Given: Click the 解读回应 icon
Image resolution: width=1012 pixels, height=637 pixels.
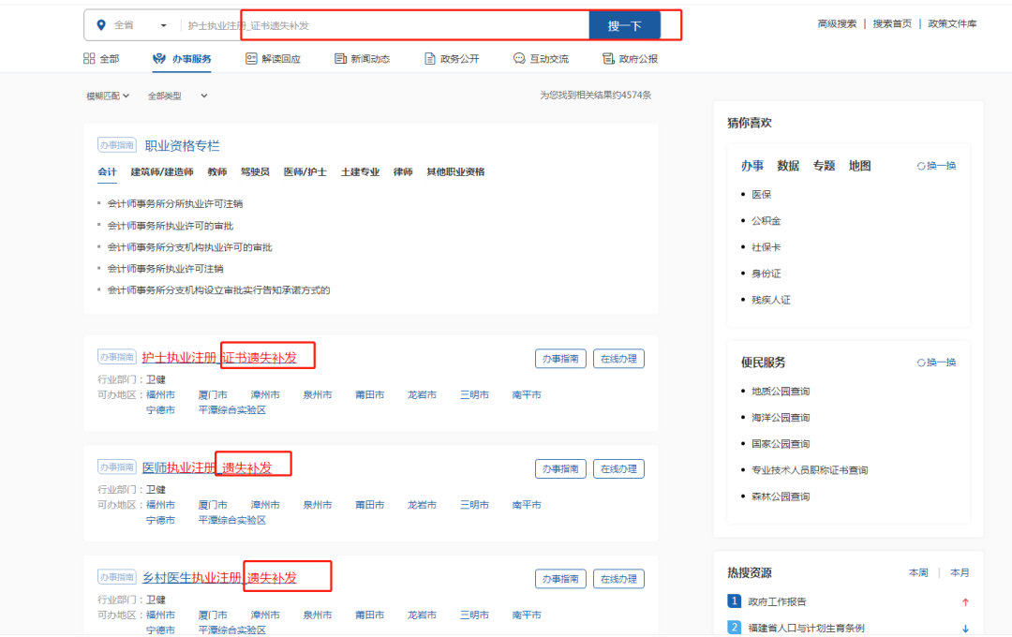Looking at the screenshot, I should pyautogui.click(x=251, y=58).
